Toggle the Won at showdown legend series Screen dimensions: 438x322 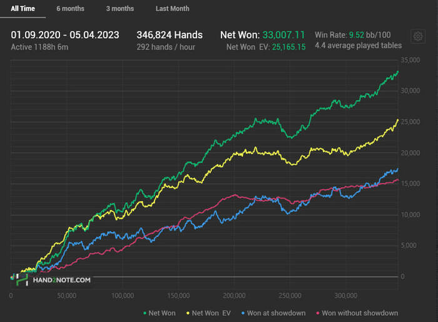pyautogui.click(x=273, y=313)
